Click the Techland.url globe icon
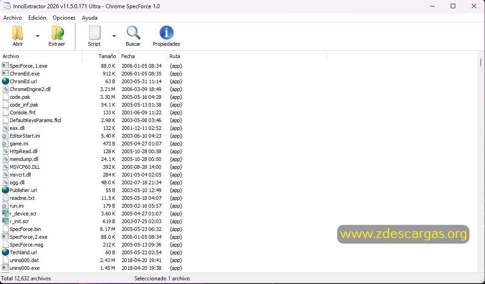This screenshot has height=284, width=485. [5, 252]
